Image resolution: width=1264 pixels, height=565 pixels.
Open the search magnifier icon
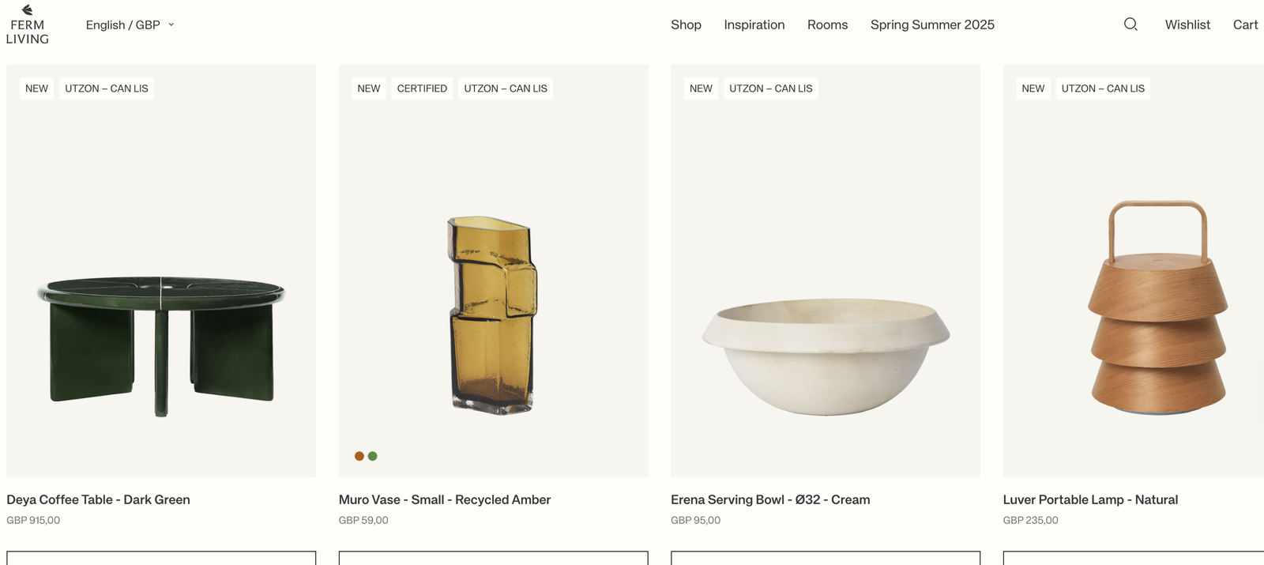(1130, 24)
